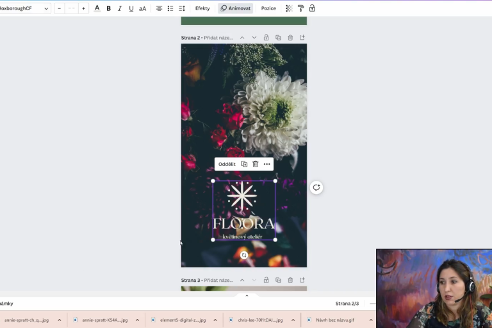Add a comment using the bubble icon
Screen dimensions: 492x328
click(316, 188)
